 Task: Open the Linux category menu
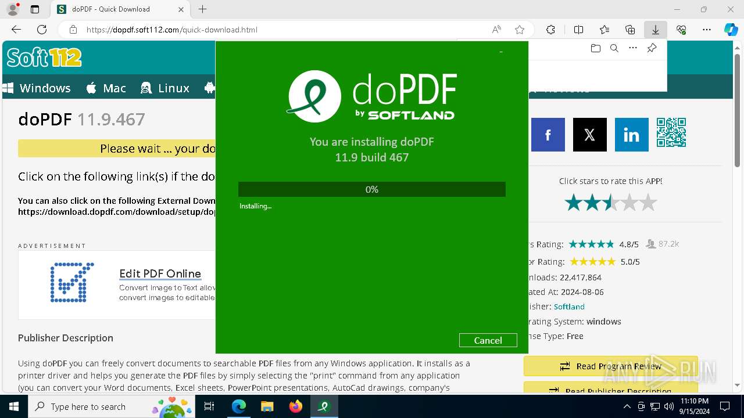coord(165,88)
